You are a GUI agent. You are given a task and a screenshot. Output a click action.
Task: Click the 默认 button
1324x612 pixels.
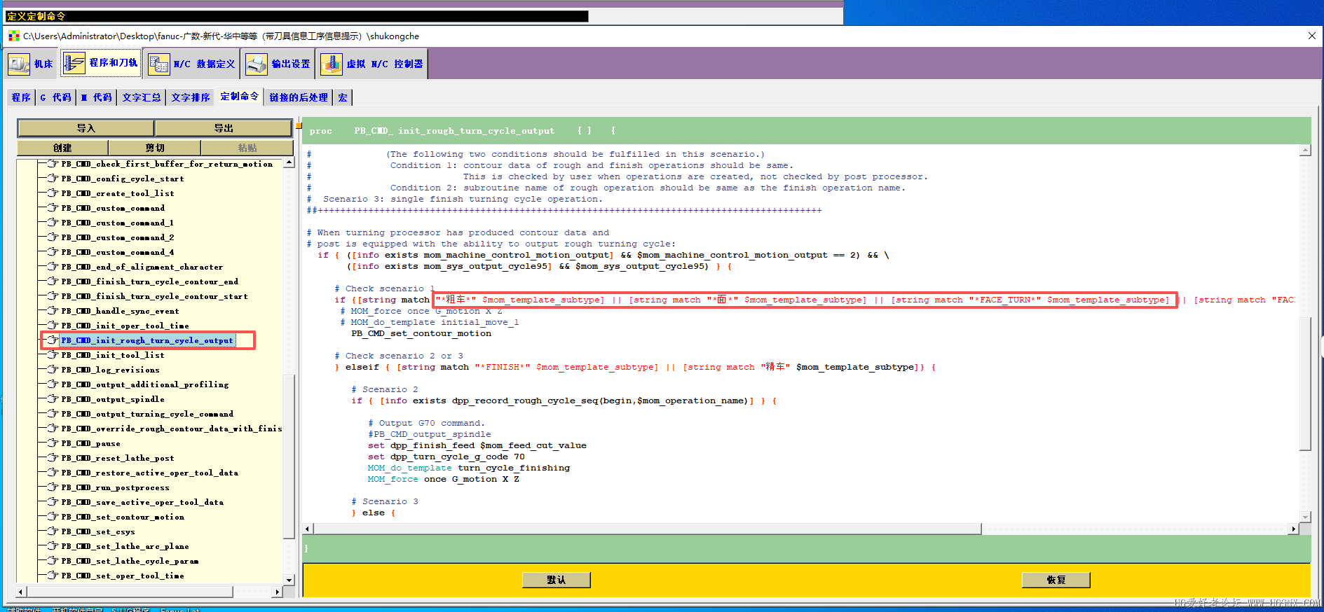coord(557,580)
